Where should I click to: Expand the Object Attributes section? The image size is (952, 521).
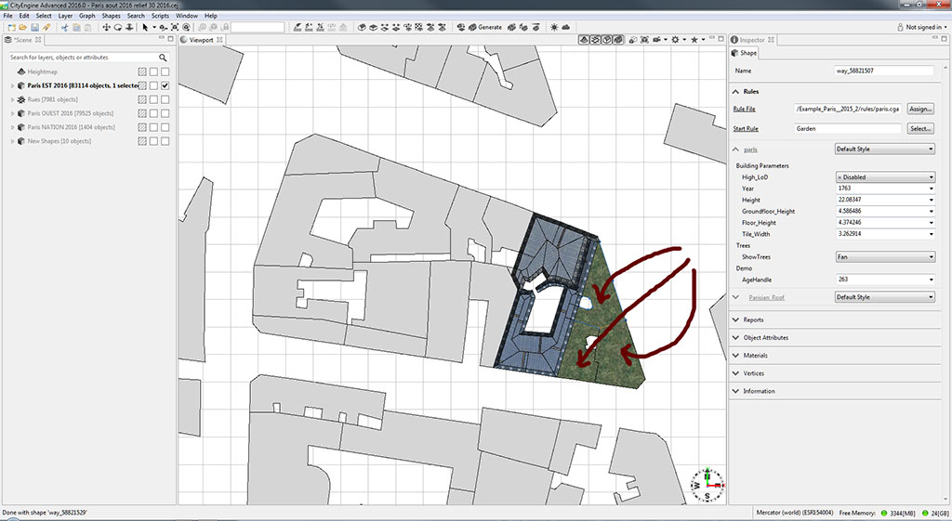pyautogui.click(x=736, y=338)
